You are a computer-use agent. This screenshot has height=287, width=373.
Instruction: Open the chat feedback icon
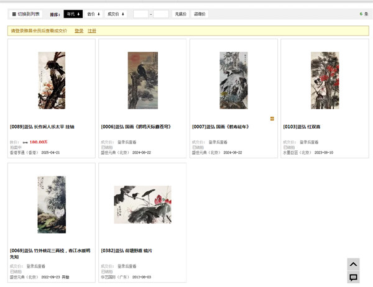tap(353, 277)
